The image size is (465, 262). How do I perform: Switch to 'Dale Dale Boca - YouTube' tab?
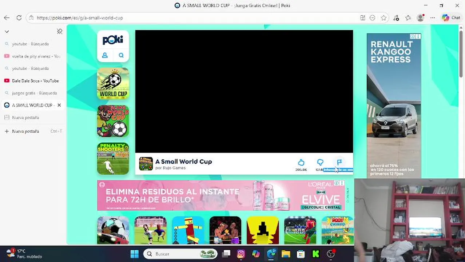tap(33, 80)
